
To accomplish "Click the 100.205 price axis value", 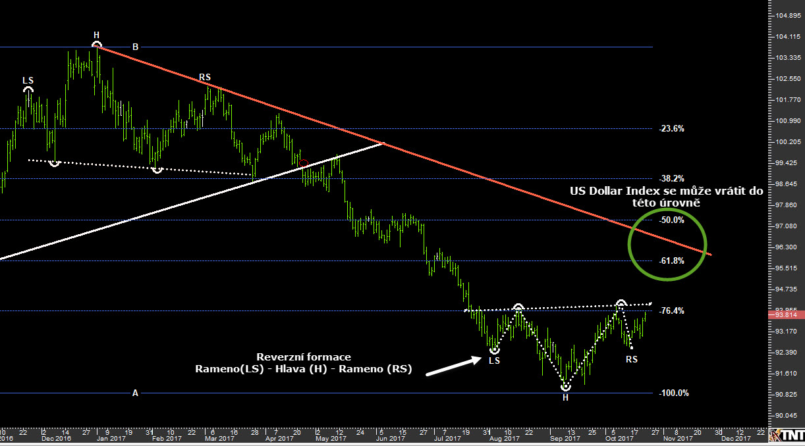I will 788,142.
